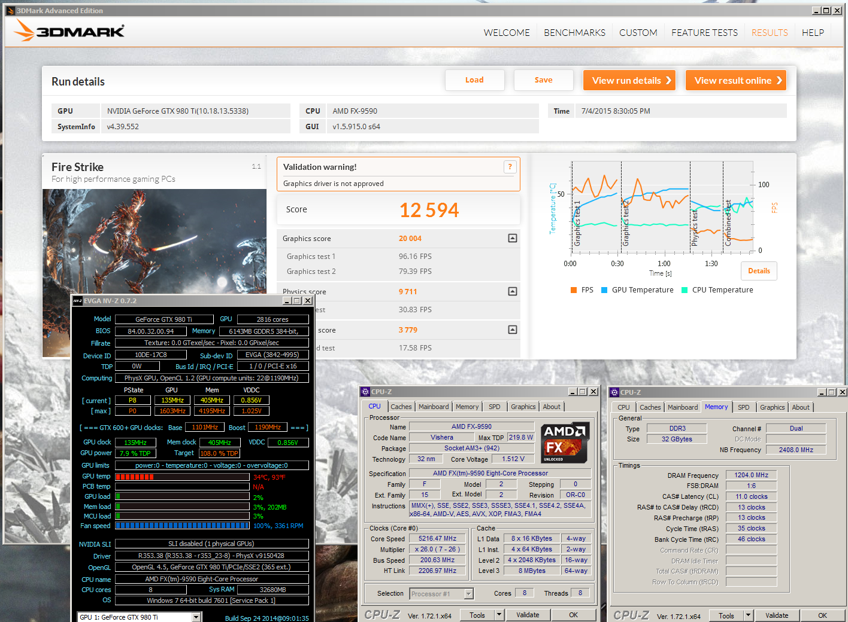
Task: Click CAS# Latency 11.0 clocks value
Action: (x=752, y=496)
